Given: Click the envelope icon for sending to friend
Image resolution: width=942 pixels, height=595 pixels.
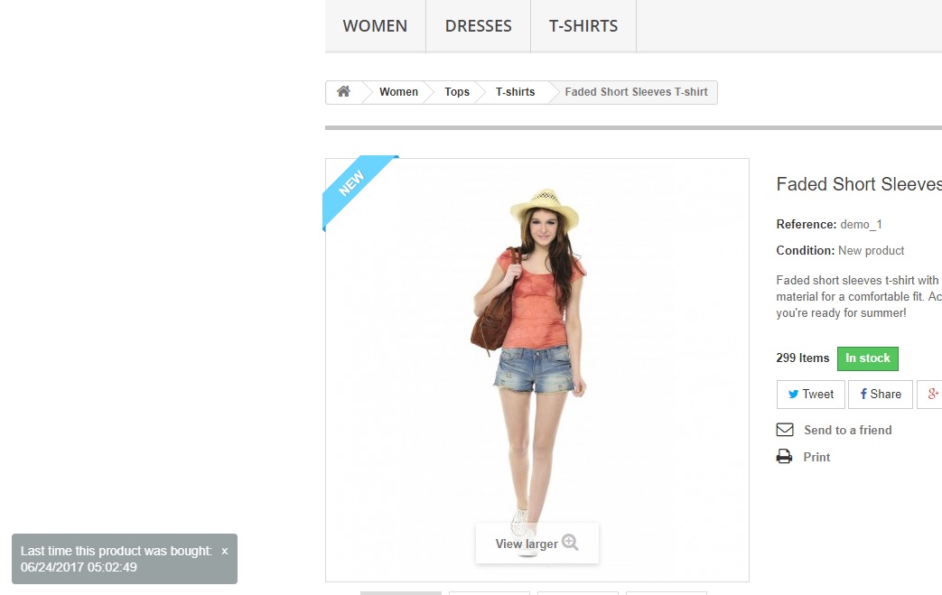Looking at the screenshot, I should (785, 430).
